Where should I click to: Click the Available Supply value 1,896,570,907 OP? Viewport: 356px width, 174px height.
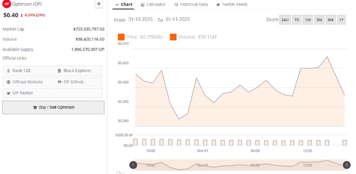(x=88, y=49)
